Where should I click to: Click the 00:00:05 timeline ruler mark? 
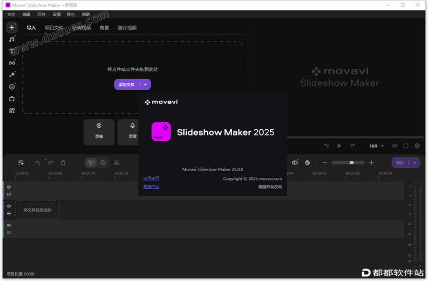pyautogui.click(x=55, y=173)
